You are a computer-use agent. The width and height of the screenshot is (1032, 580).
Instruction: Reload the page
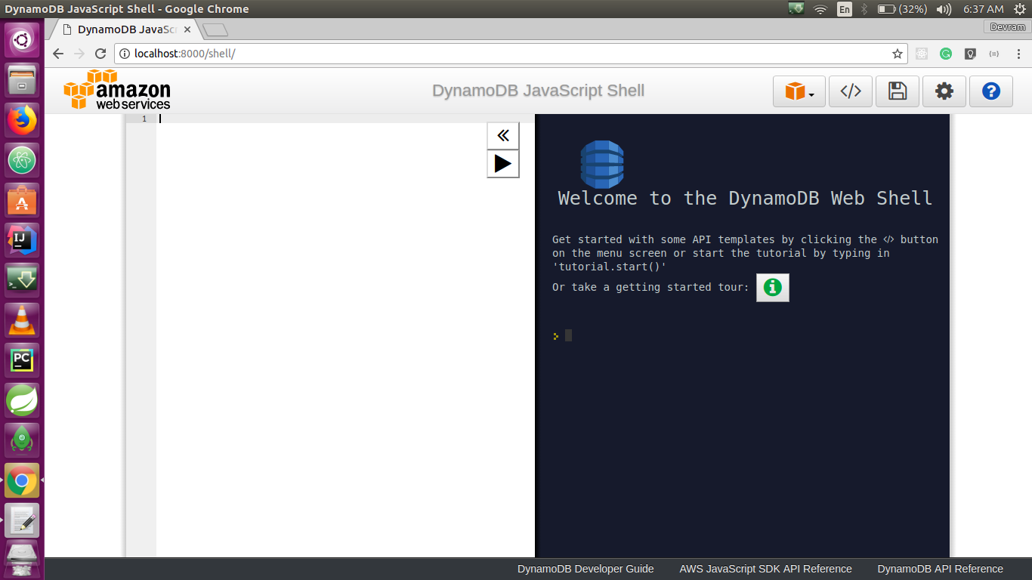[x=100, y=54]
